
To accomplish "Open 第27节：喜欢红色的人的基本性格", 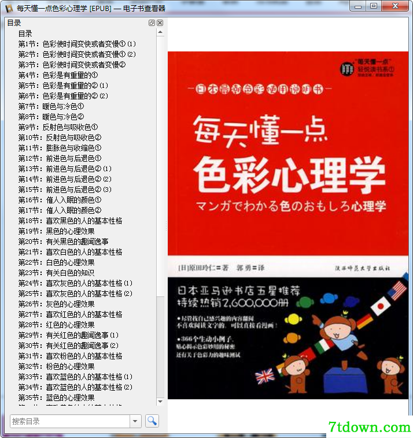I will (x=70, y=314).
